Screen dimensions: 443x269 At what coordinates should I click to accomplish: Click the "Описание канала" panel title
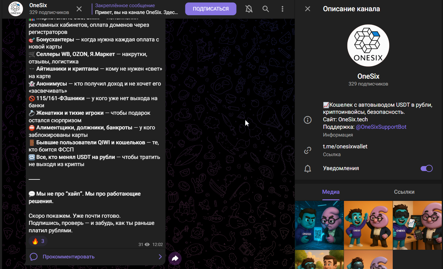[x=351, y=9]
